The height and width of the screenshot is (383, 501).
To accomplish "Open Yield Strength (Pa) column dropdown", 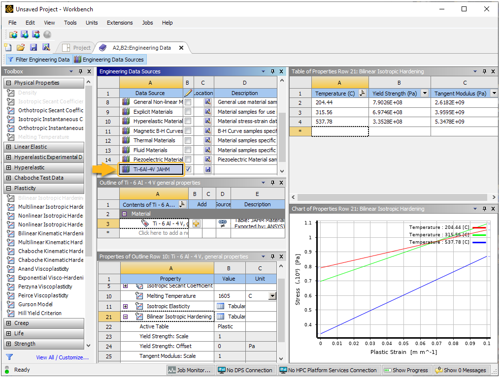I will click(x=425, y=93).
